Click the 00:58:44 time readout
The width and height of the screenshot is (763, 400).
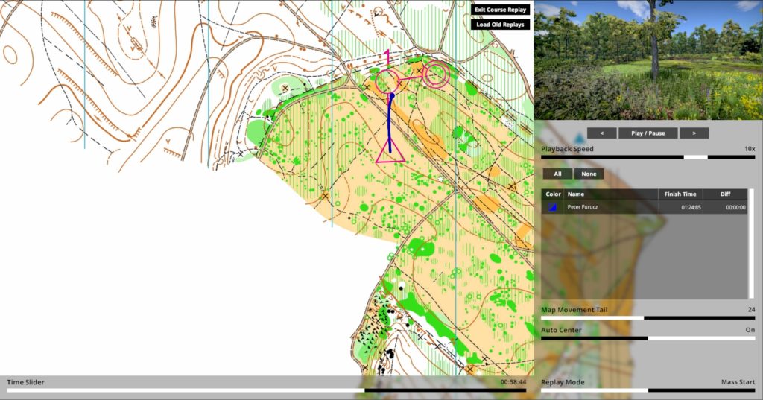pyautogui.click(x=513, y=382)
